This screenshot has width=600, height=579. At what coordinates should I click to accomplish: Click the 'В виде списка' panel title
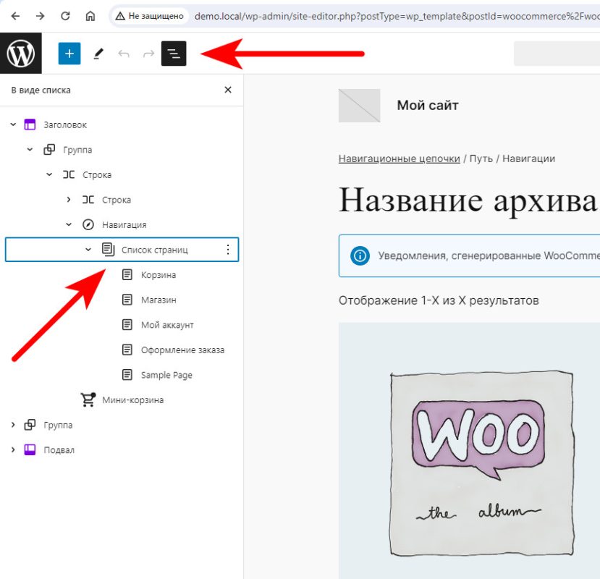[x=41, y=90]
